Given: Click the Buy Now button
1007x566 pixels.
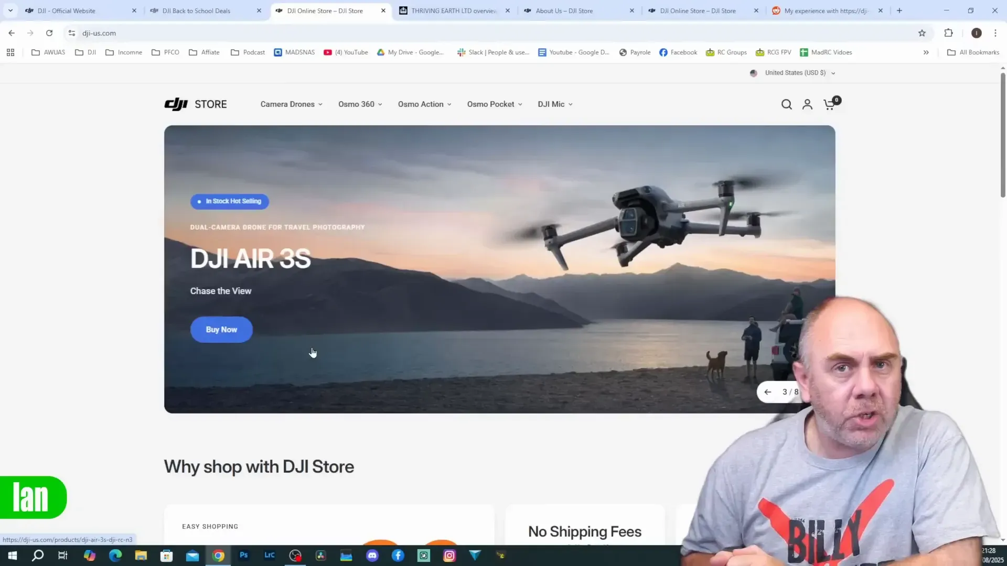Looking at the screenshot, I should pyautogui.click(x=221, y=330).
